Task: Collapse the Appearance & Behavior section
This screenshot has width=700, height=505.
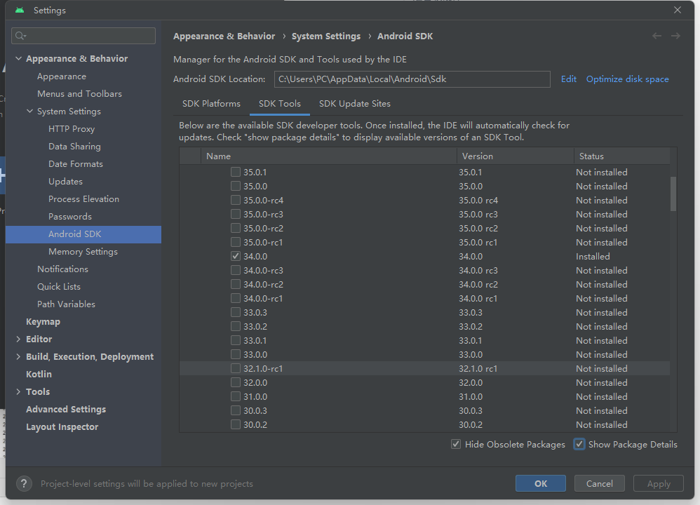Action: tap(18, 58)
